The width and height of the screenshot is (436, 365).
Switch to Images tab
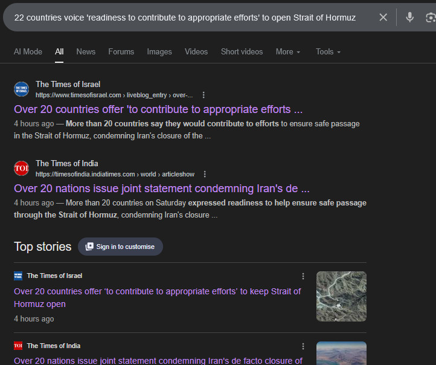point(159,52)
